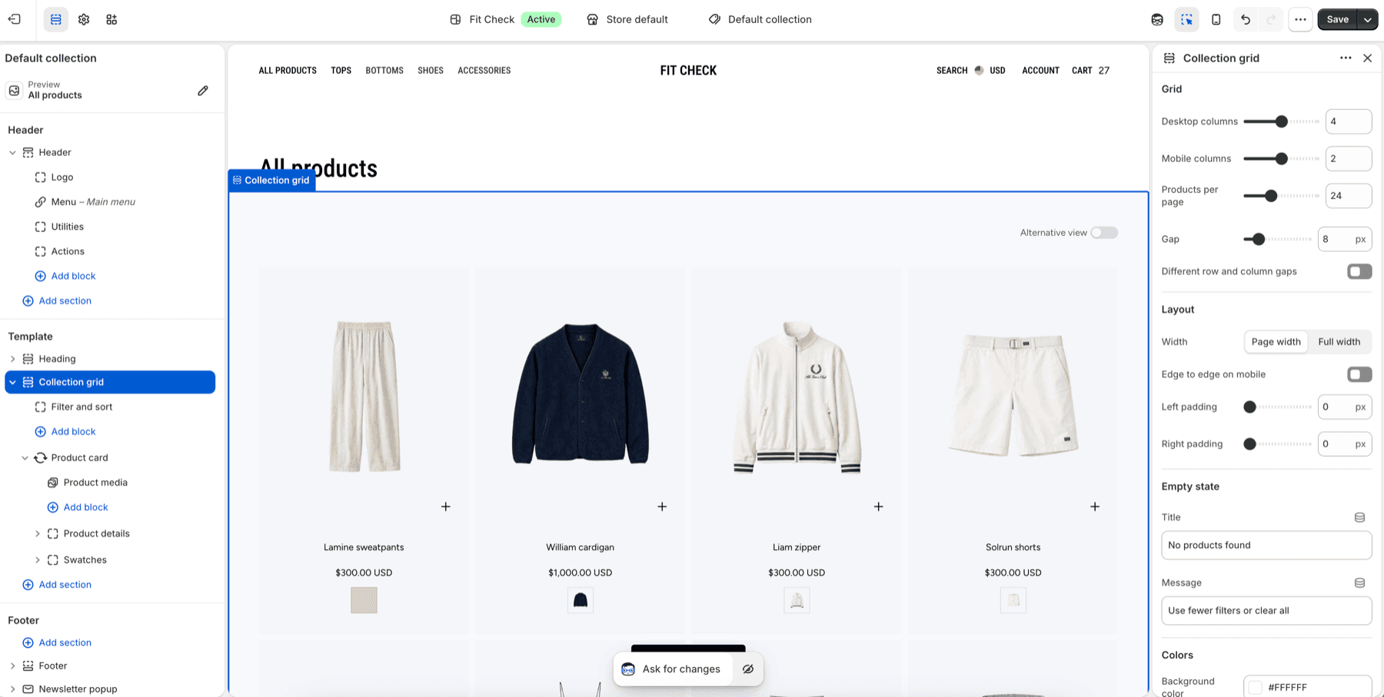1384x697 pixels.
Task: Add block under Header
Action: click(73, 276)
